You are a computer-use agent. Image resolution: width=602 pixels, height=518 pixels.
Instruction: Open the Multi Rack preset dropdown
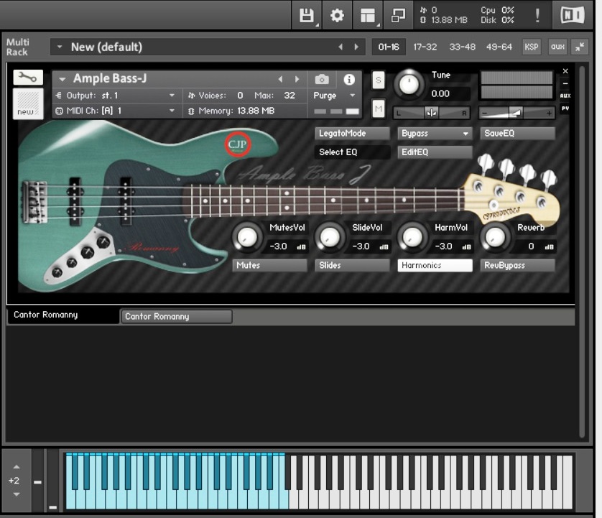point(60,47)
